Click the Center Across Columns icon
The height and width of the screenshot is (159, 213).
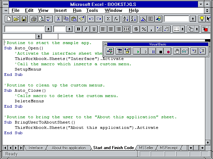tap(126, 29)
